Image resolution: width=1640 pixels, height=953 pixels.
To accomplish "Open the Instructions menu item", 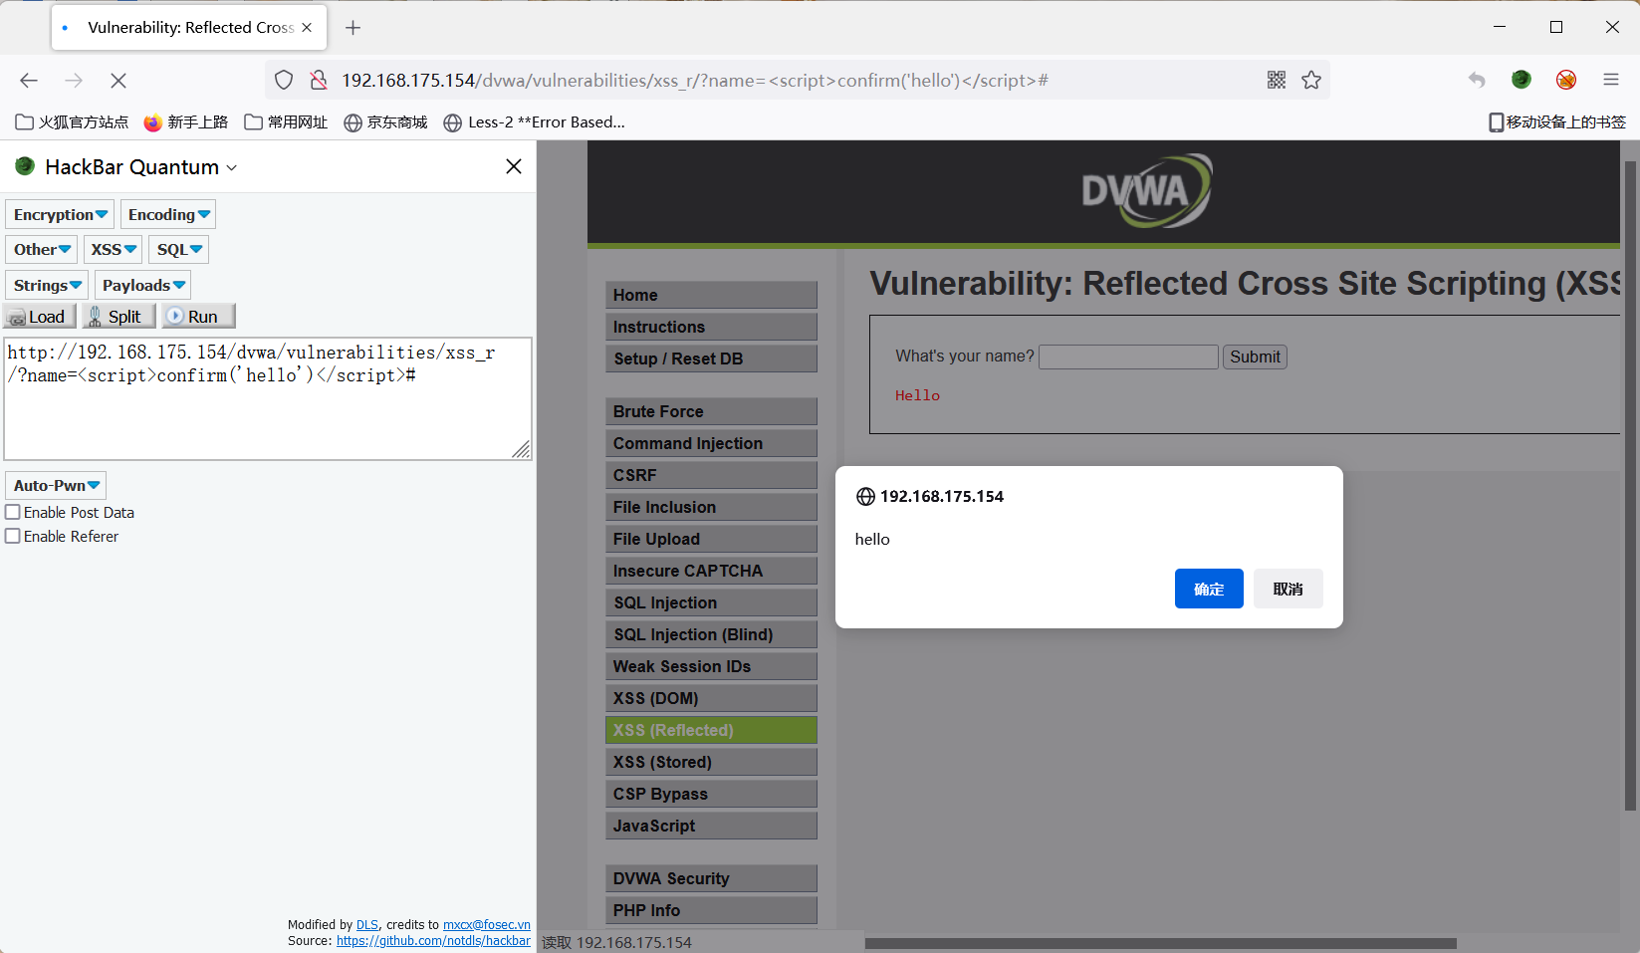I will pyautogui.click(x=711, y=327).
